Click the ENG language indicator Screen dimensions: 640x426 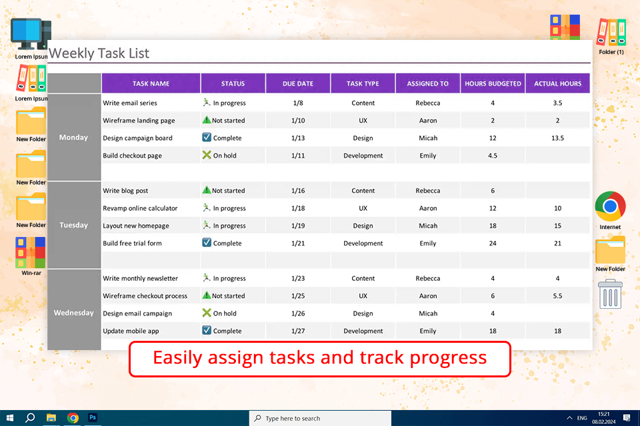click(x=582, y=418)
